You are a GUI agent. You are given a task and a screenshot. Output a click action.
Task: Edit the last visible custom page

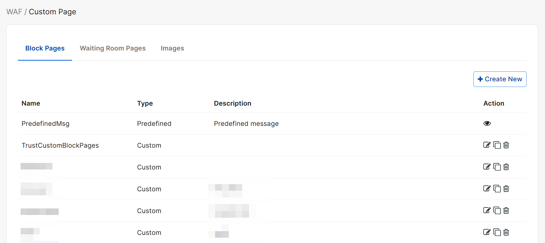(x=487, y=232)
